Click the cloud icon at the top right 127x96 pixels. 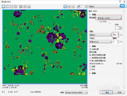point(122,6)
